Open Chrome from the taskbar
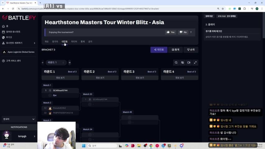Viewport: 265px width, 149px height. [x=151, y=146]
